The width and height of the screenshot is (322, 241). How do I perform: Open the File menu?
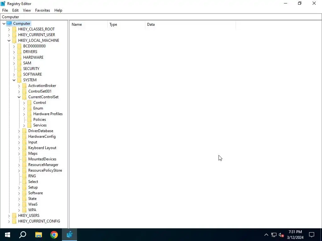click(5, 10)
